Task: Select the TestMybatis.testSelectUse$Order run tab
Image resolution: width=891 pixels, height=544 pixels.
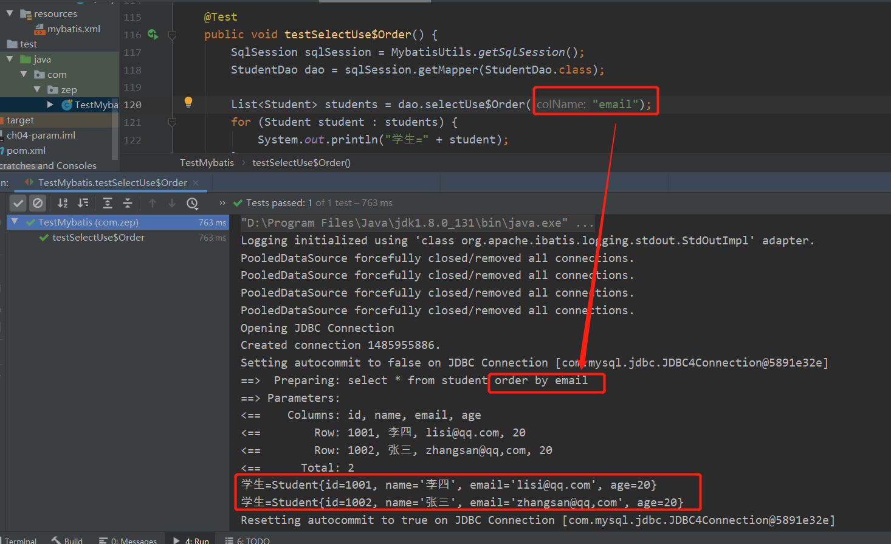Action: tap(112, 182)
